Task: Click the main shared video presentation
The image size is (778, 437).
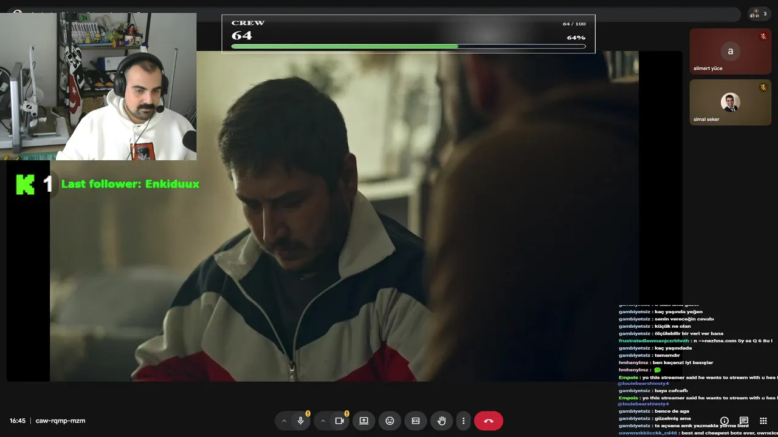Action: [x=344, y=216]
